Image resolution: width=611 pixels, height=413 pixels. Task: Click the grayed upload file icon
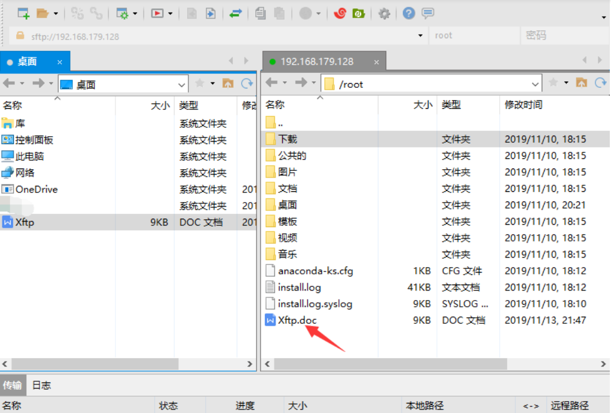[191, 14]
